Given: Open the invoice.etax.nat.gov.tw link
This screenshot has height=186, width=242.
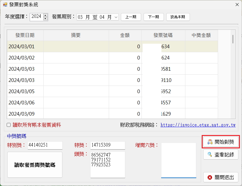Looking at the screenshot, I should click(198, 125).
